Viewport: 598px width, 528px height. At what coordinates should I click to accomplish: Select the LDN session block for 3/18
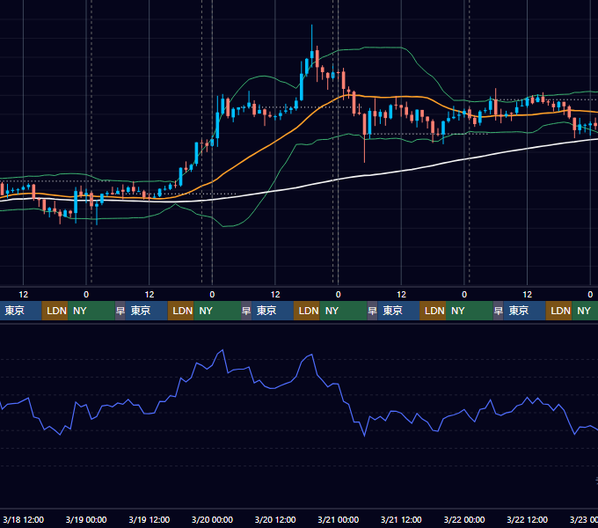pos(55,311)
